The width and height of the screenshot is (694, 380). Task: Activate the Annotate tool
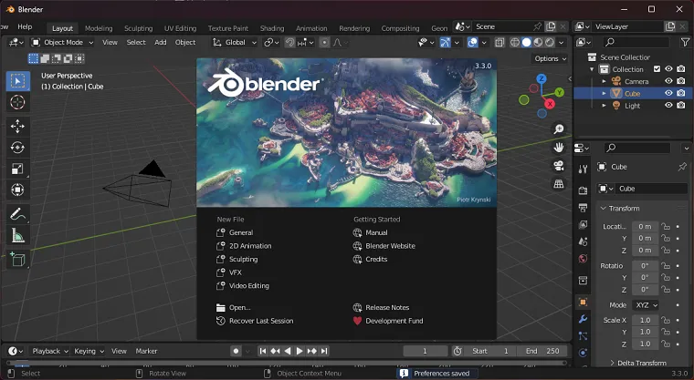[17, 215]
